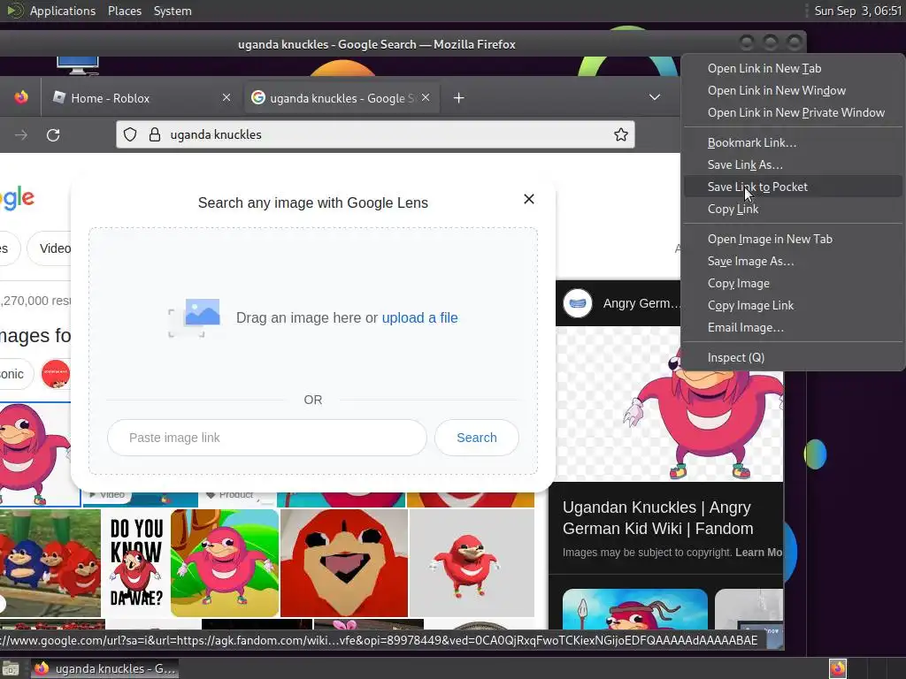Click the red circular suggestion chip image
The width and height of the screenshot is (906, 679).
coord(56,374)
